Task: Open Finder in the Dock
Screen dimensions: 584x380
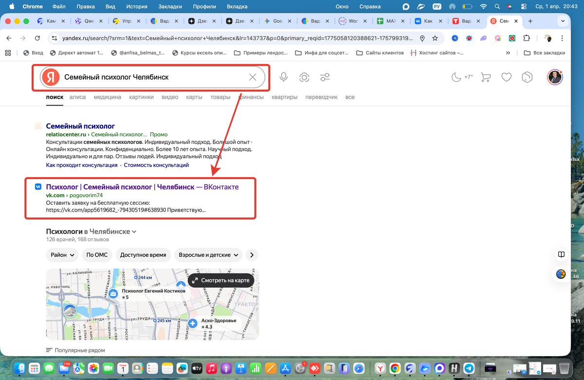Action: pyautogui.click(x=20, y=368)
